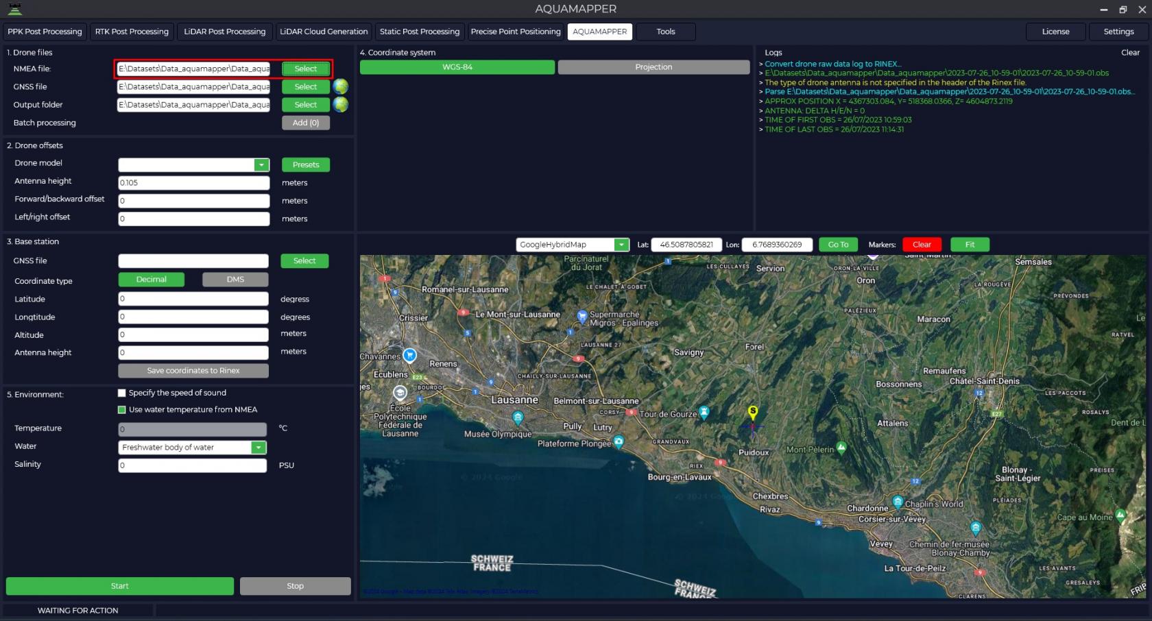
Task: Click the Left/right offset field
Action: [x=194, y=219]
